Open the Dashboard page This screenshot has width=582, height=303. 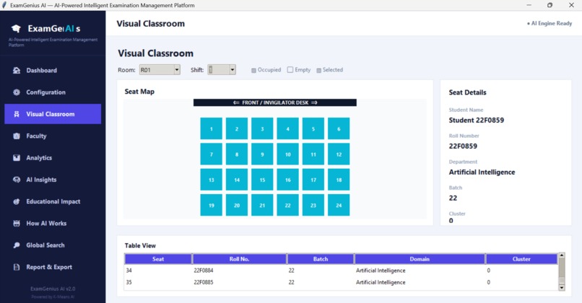(53, 71)
